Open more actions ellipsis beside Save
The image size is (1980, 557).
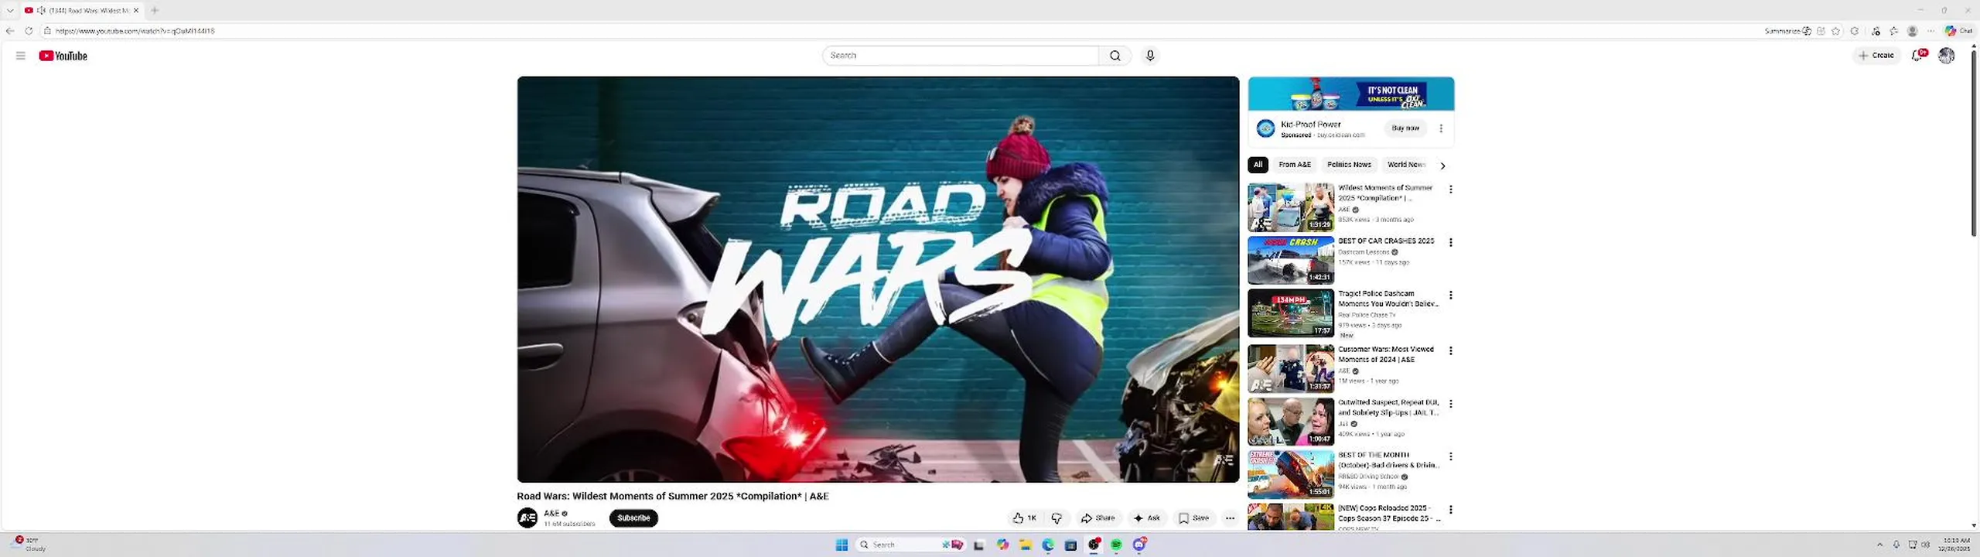(x=1230, y=518)
